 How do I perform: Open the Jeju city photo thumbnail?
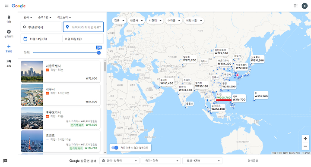(32, 95)
